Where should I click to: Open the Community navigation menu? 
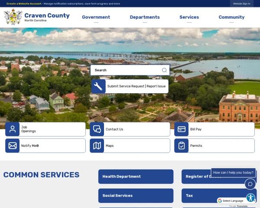tap(231, 17)
